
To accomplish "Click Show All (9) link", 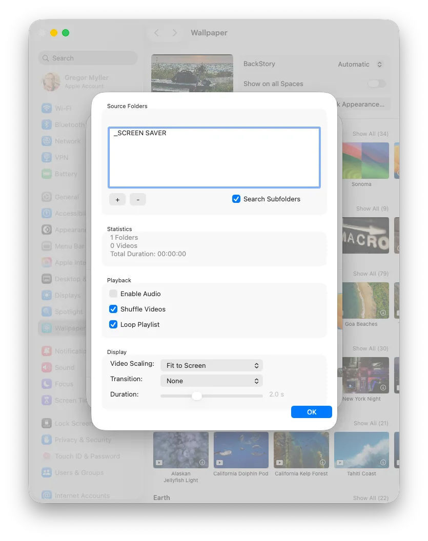I will (372, 209).
